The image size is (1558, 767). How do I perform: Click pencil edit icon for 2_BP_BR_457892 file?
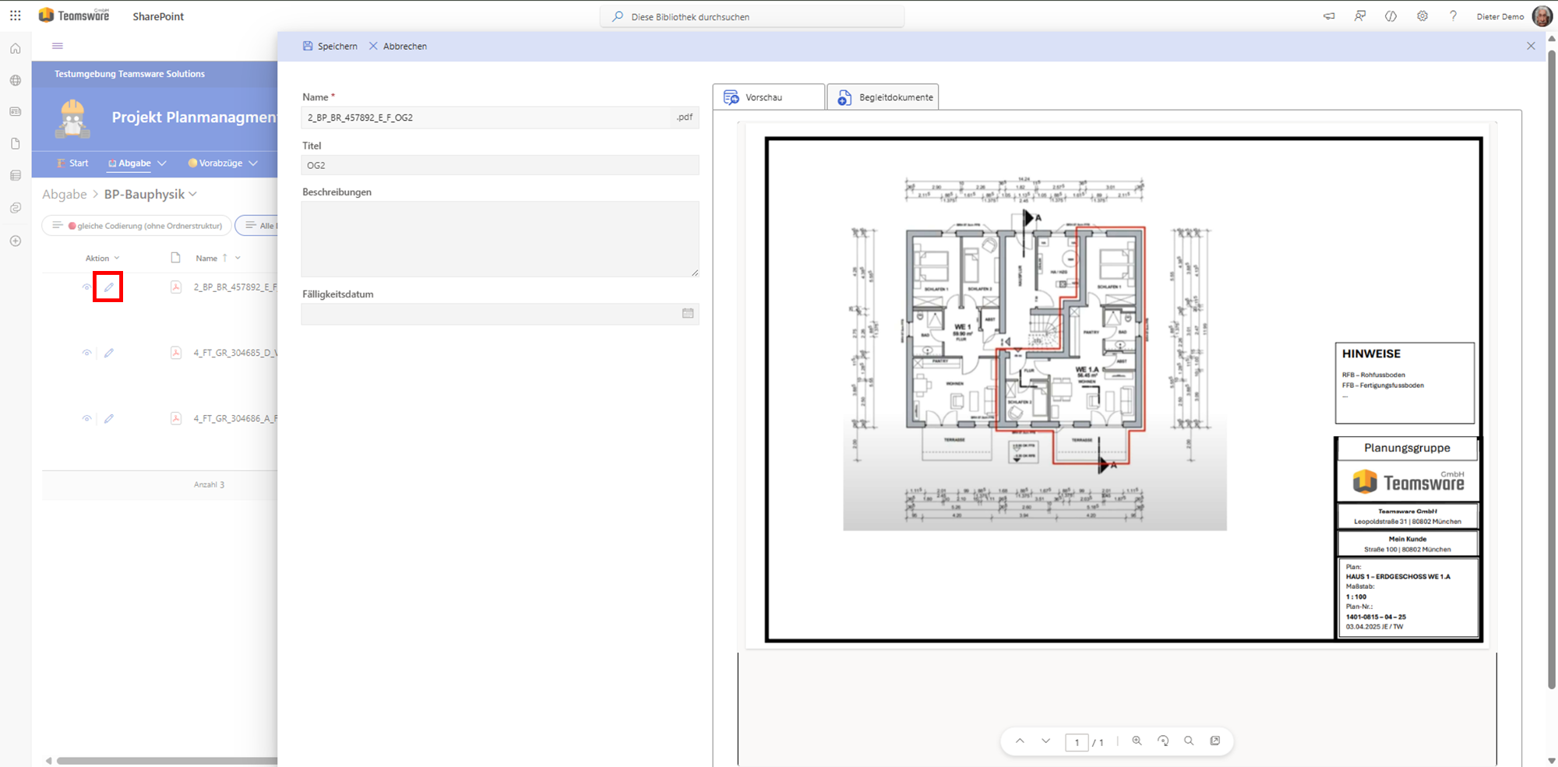click(108, 287)
